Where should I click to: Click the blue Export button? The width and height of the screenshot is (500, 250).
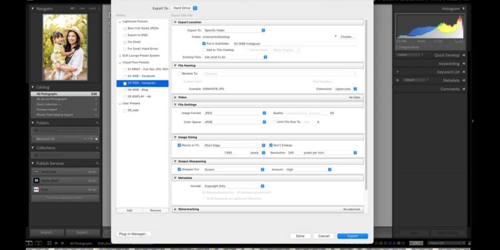point(353,236)
